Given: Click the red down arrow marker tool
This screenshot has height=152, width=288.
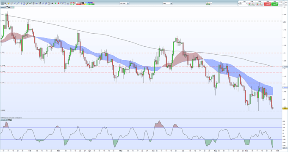Looking at the screenshot, I should point(58,3).
